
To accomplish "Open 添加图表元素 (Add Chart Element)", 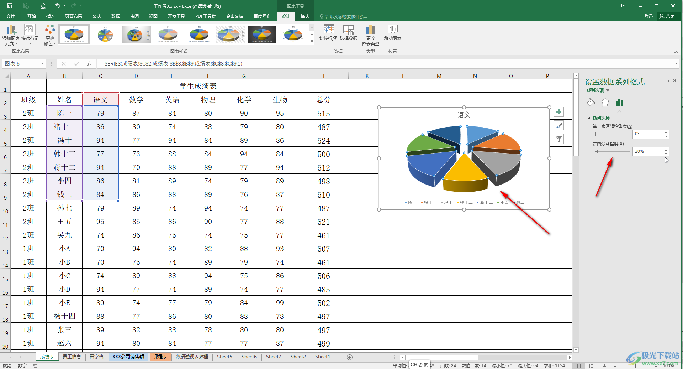I will (11, 35).
